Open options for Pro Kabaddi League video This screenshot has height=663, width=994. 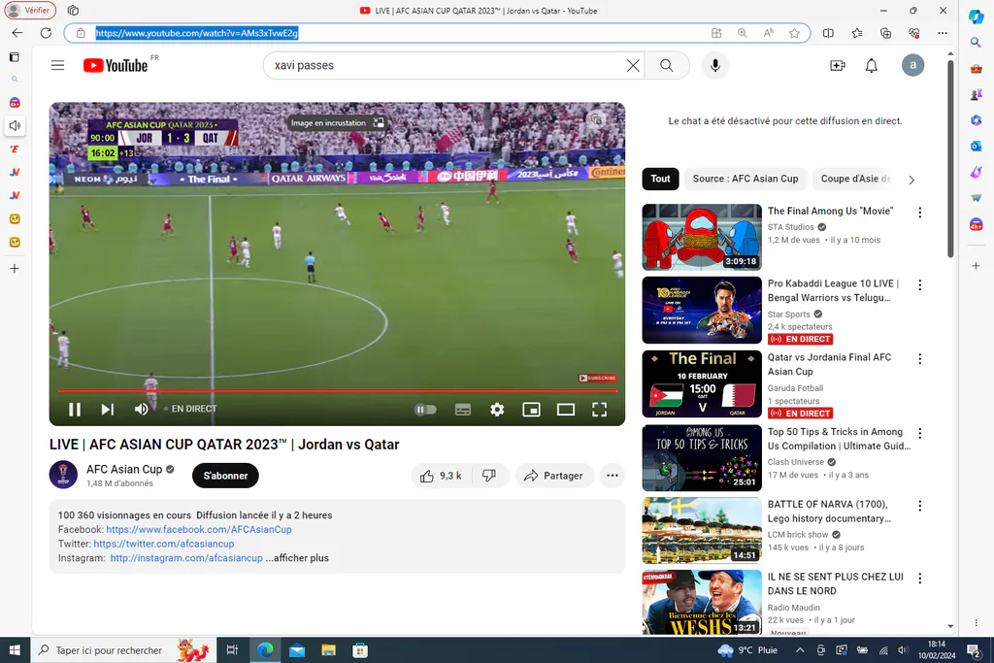pyautogui.click(x=920, y=285)
